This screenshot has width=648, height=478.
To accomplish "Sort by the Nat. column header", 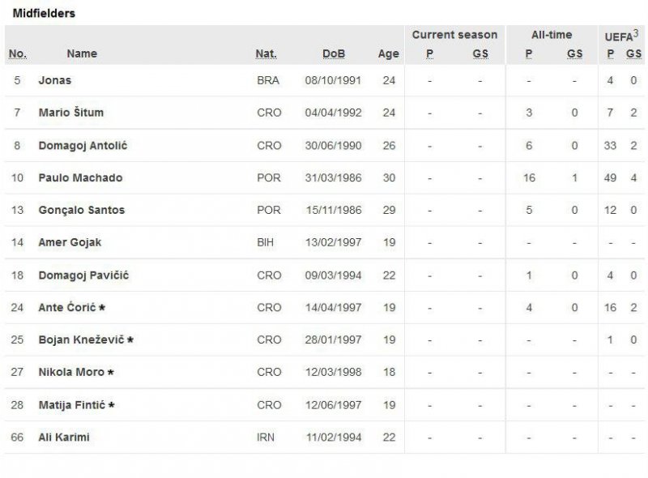I will coord(266,54).
